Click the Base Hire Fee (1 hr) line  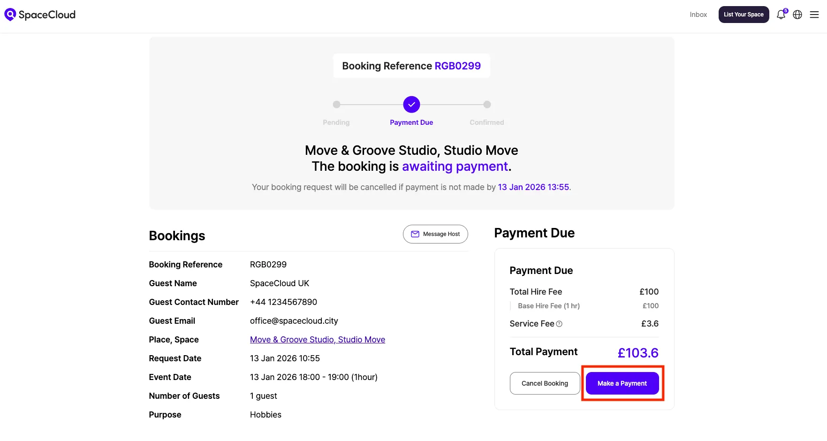pyautogui.click(x=584, y=306)
